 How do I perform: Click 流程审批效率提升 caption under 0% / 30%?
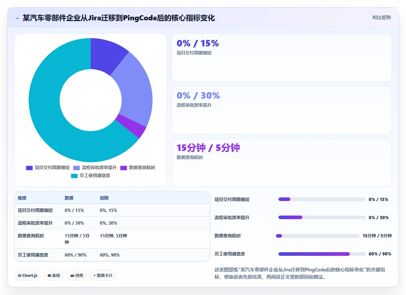[194, 105]
